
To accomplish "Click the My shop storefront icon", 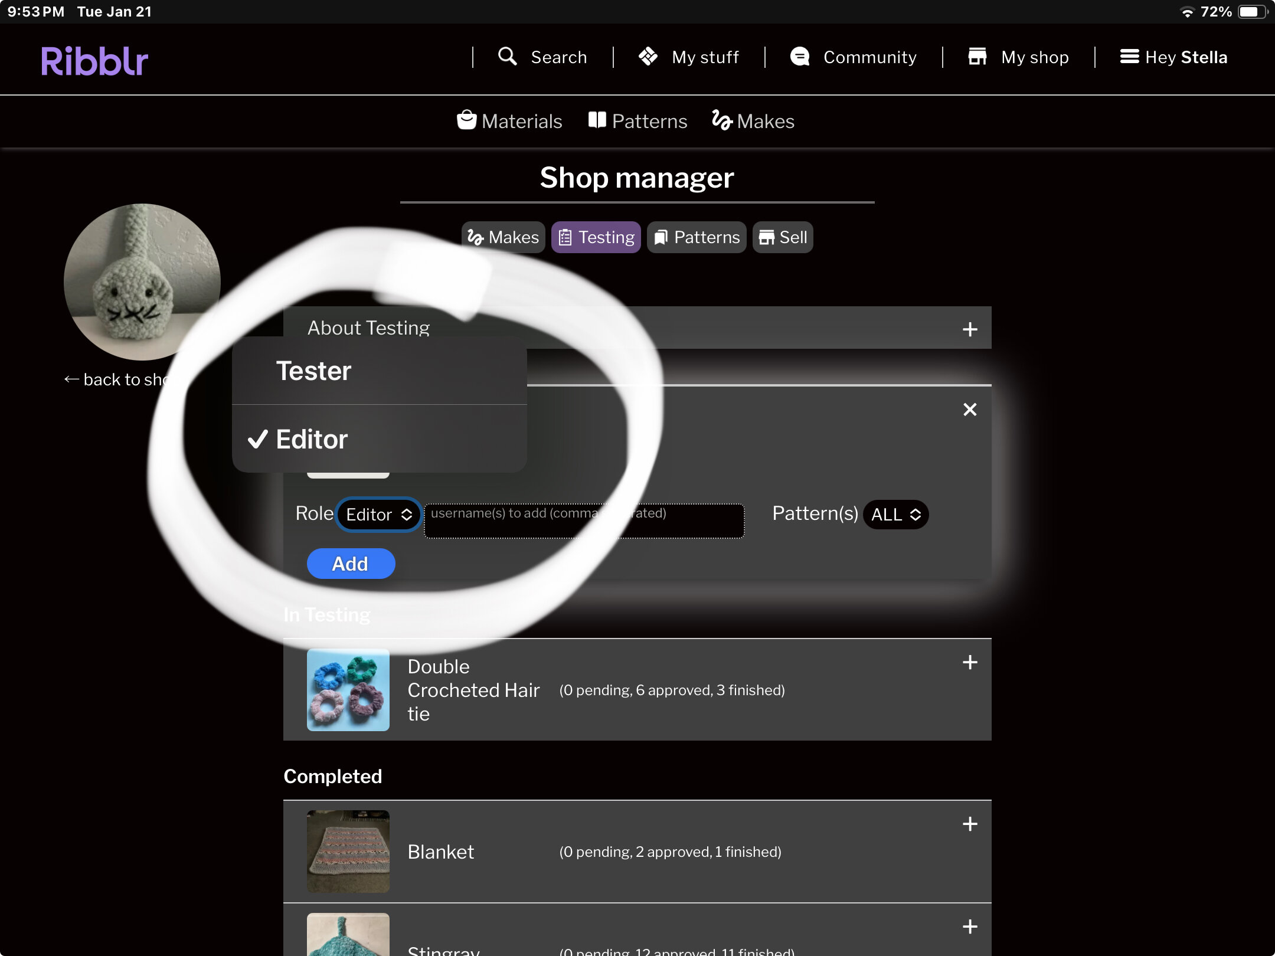I will (x=977, y=57).
